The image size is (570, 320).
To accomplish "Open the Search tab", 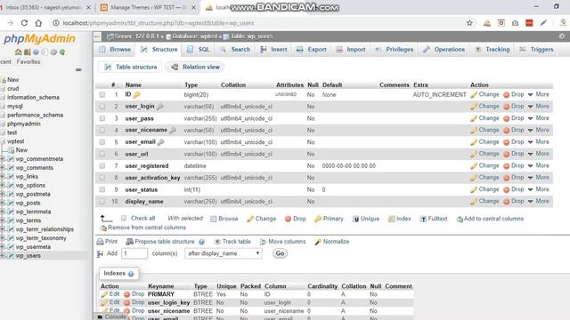I will point(235,50).
